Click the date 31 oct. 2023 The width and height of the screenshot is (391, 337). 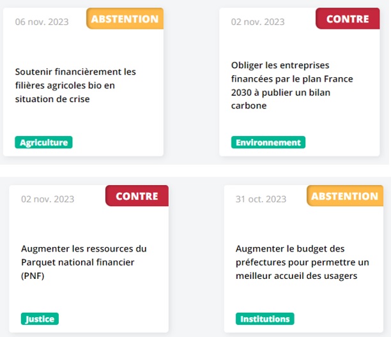tap(261, 198)
